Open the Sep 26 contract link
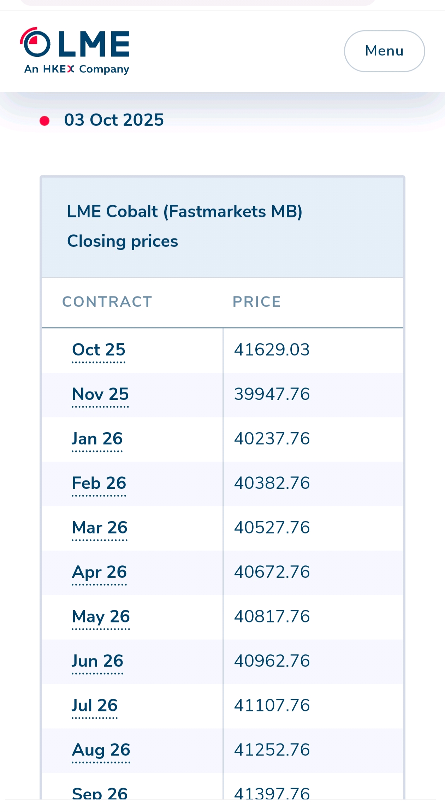This screenshot has width=445, height=812. click(x=100, y=793)
